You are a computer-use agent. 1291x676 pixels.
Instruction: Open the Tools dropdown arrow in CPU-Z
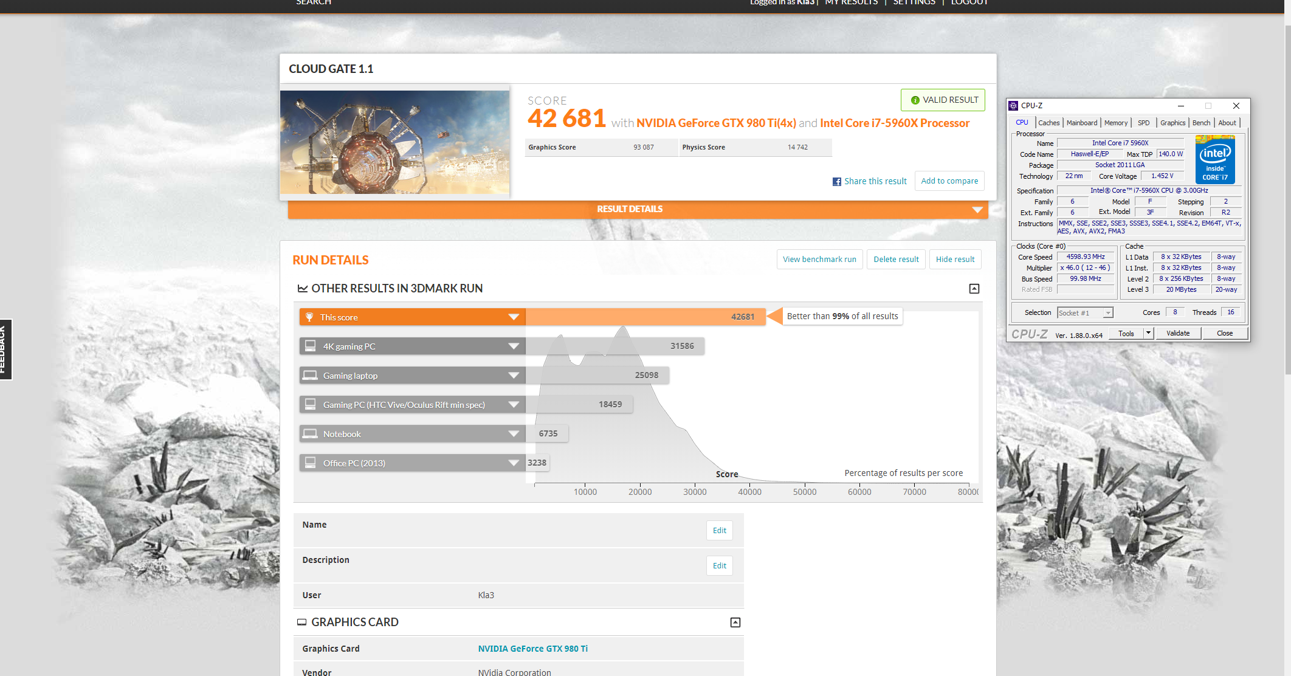(1148, 333)
